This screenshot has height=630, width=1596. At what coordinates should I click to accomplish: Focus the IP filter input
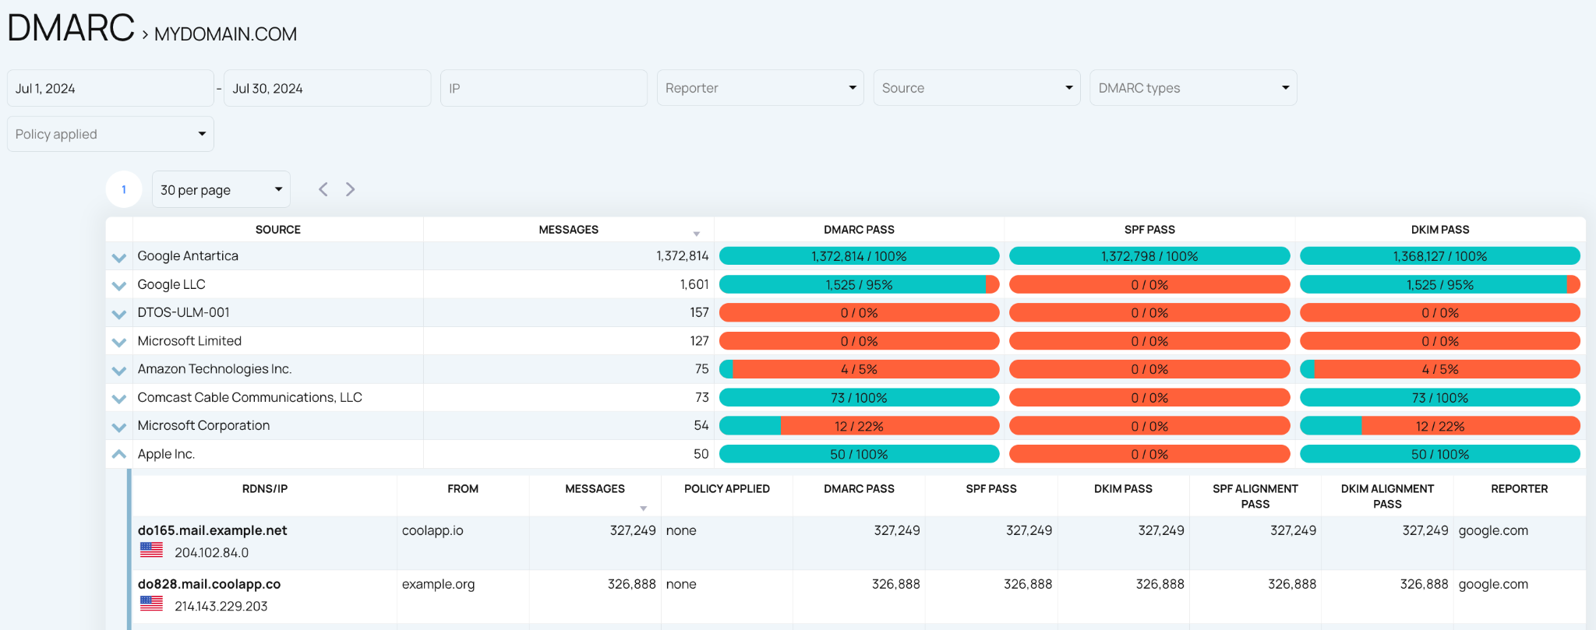click(543, 88)
